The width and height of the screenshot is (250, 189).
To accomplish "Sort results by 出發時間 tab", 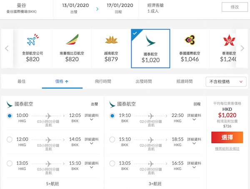I will 144,81.
